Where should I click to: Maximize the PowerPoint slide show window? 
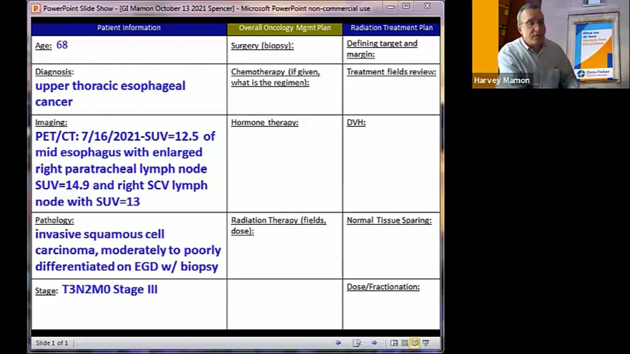[406, 6]
